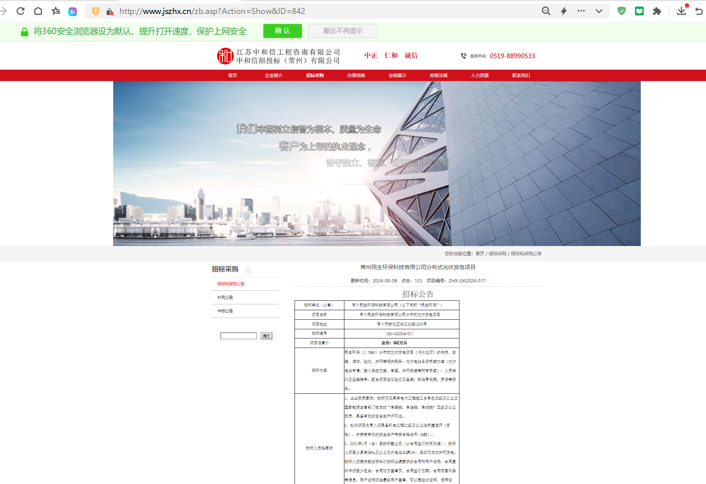Click the 最近不再提示 button
Screen dimensions: 706x484
[343, 31]
